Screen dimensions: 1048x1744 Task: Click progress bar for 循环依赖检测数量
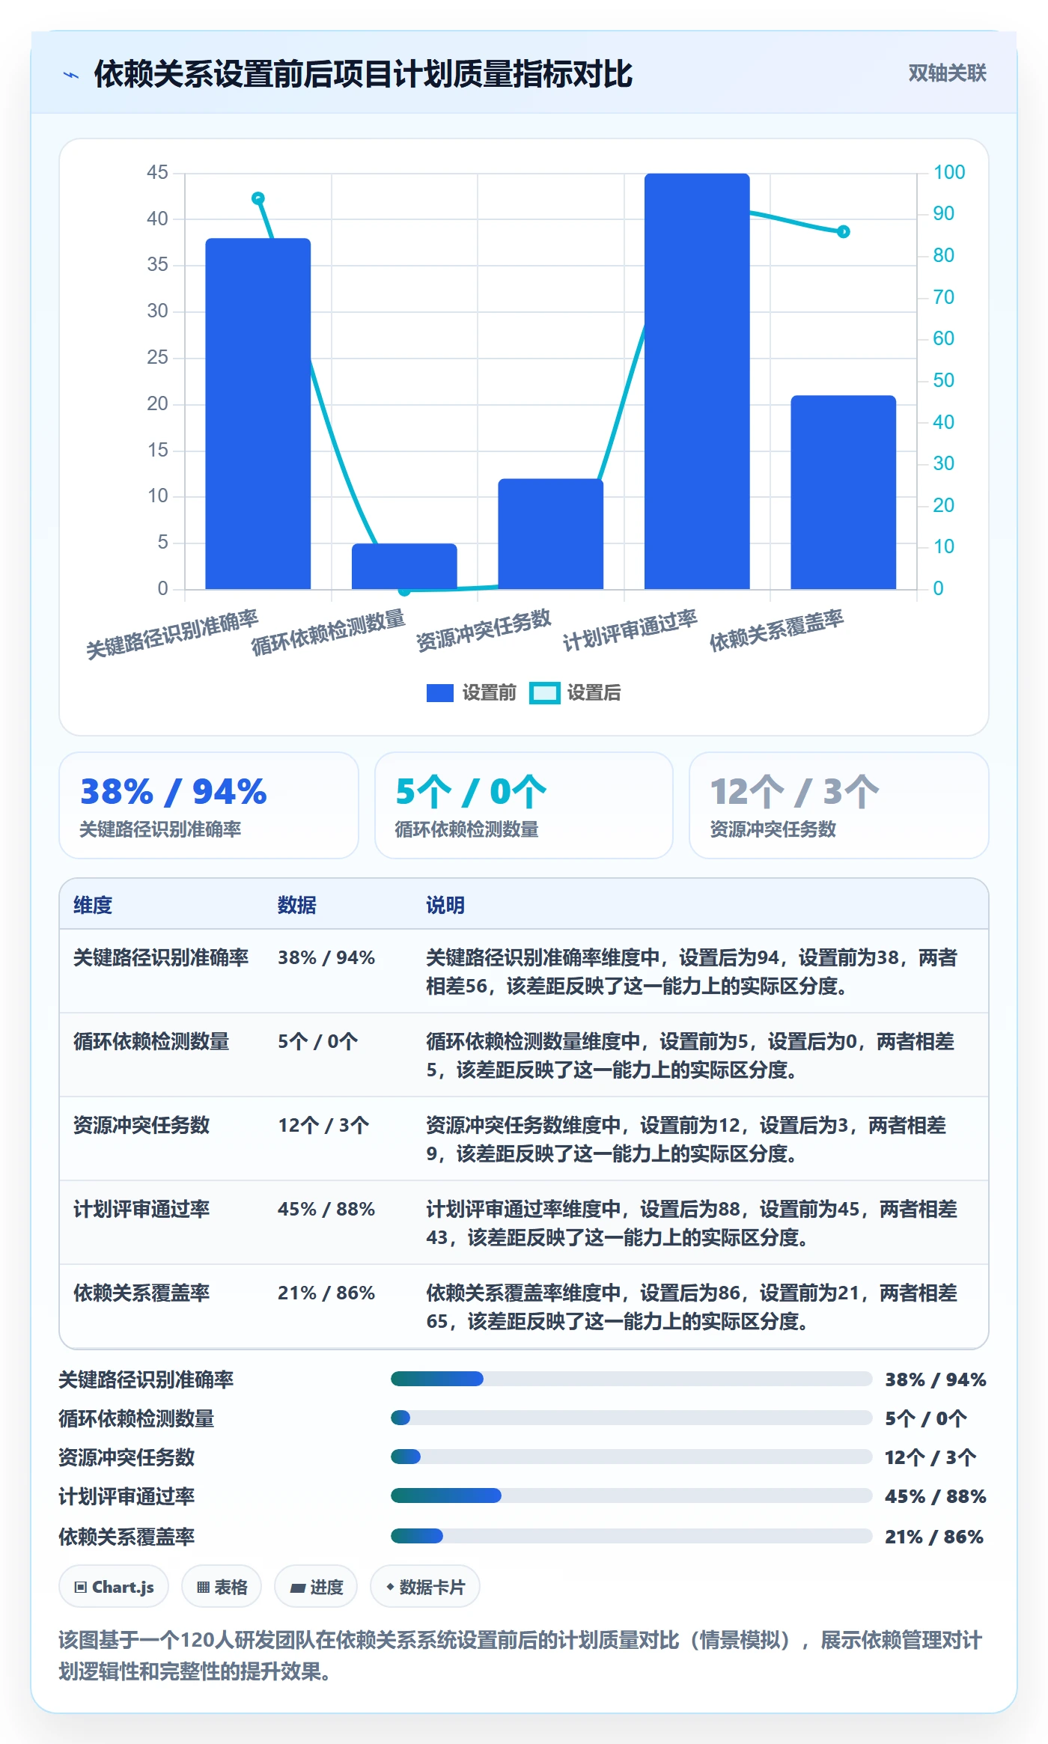click(632, 1418)
